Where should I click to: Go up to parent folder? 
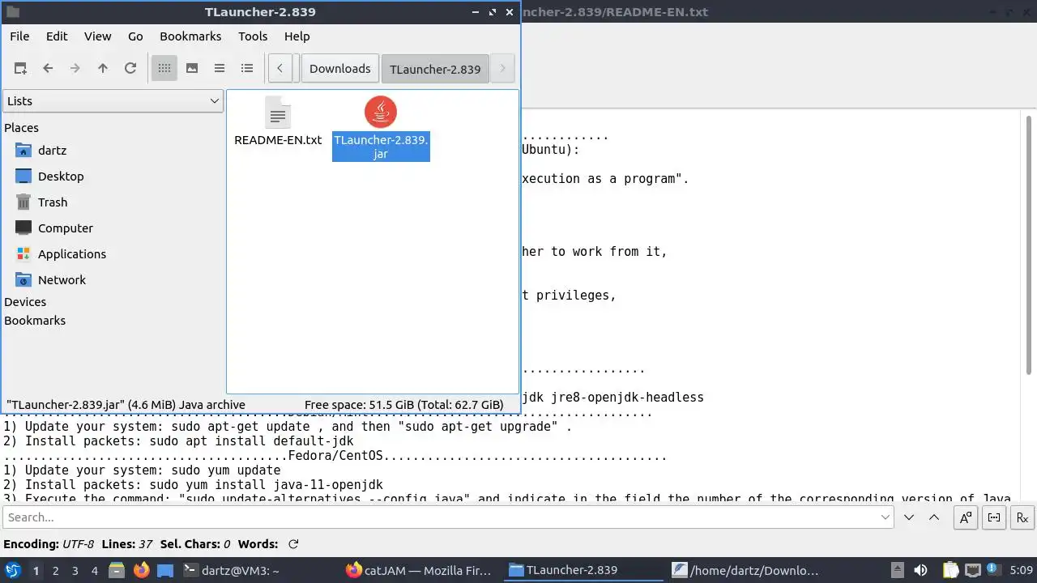pyautogui.click(x=103, y=69)
